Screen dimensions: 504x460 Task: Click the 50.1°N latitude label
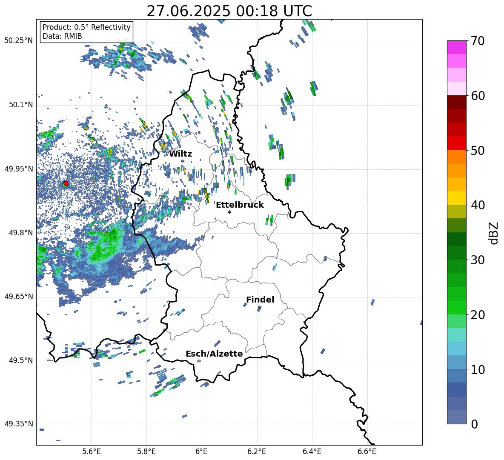21,105
